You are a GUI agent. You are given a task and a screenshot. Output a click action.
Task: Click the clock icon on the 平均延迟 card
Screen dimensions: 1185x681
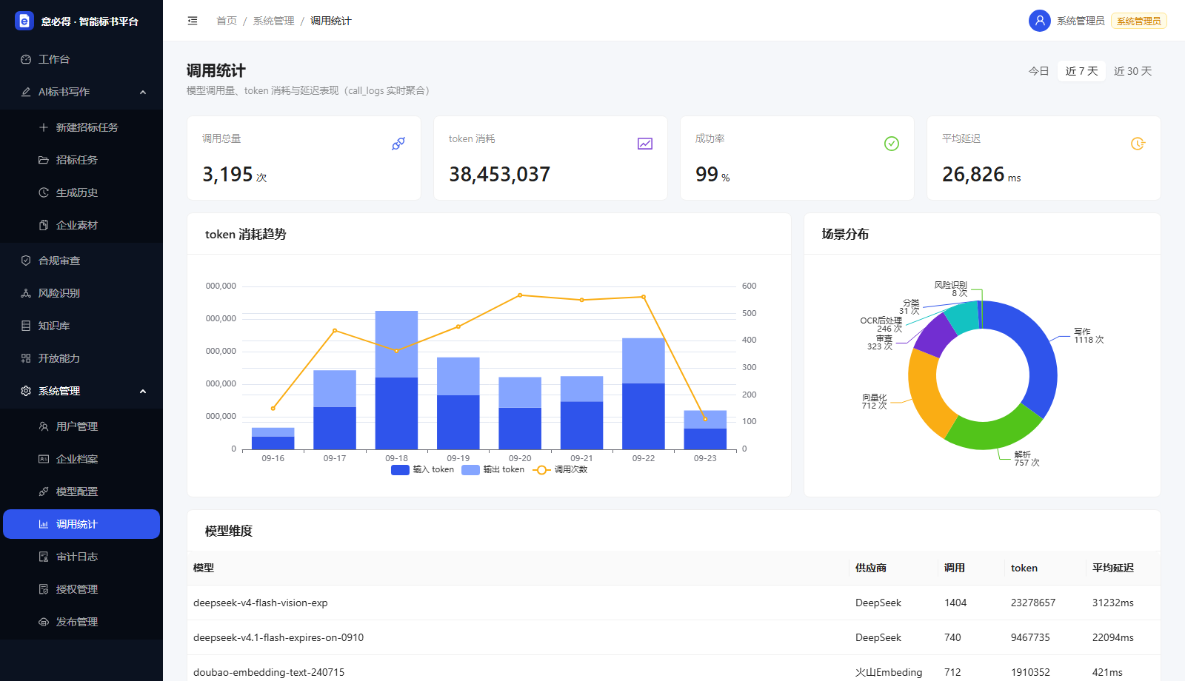tap(1138, 144)
